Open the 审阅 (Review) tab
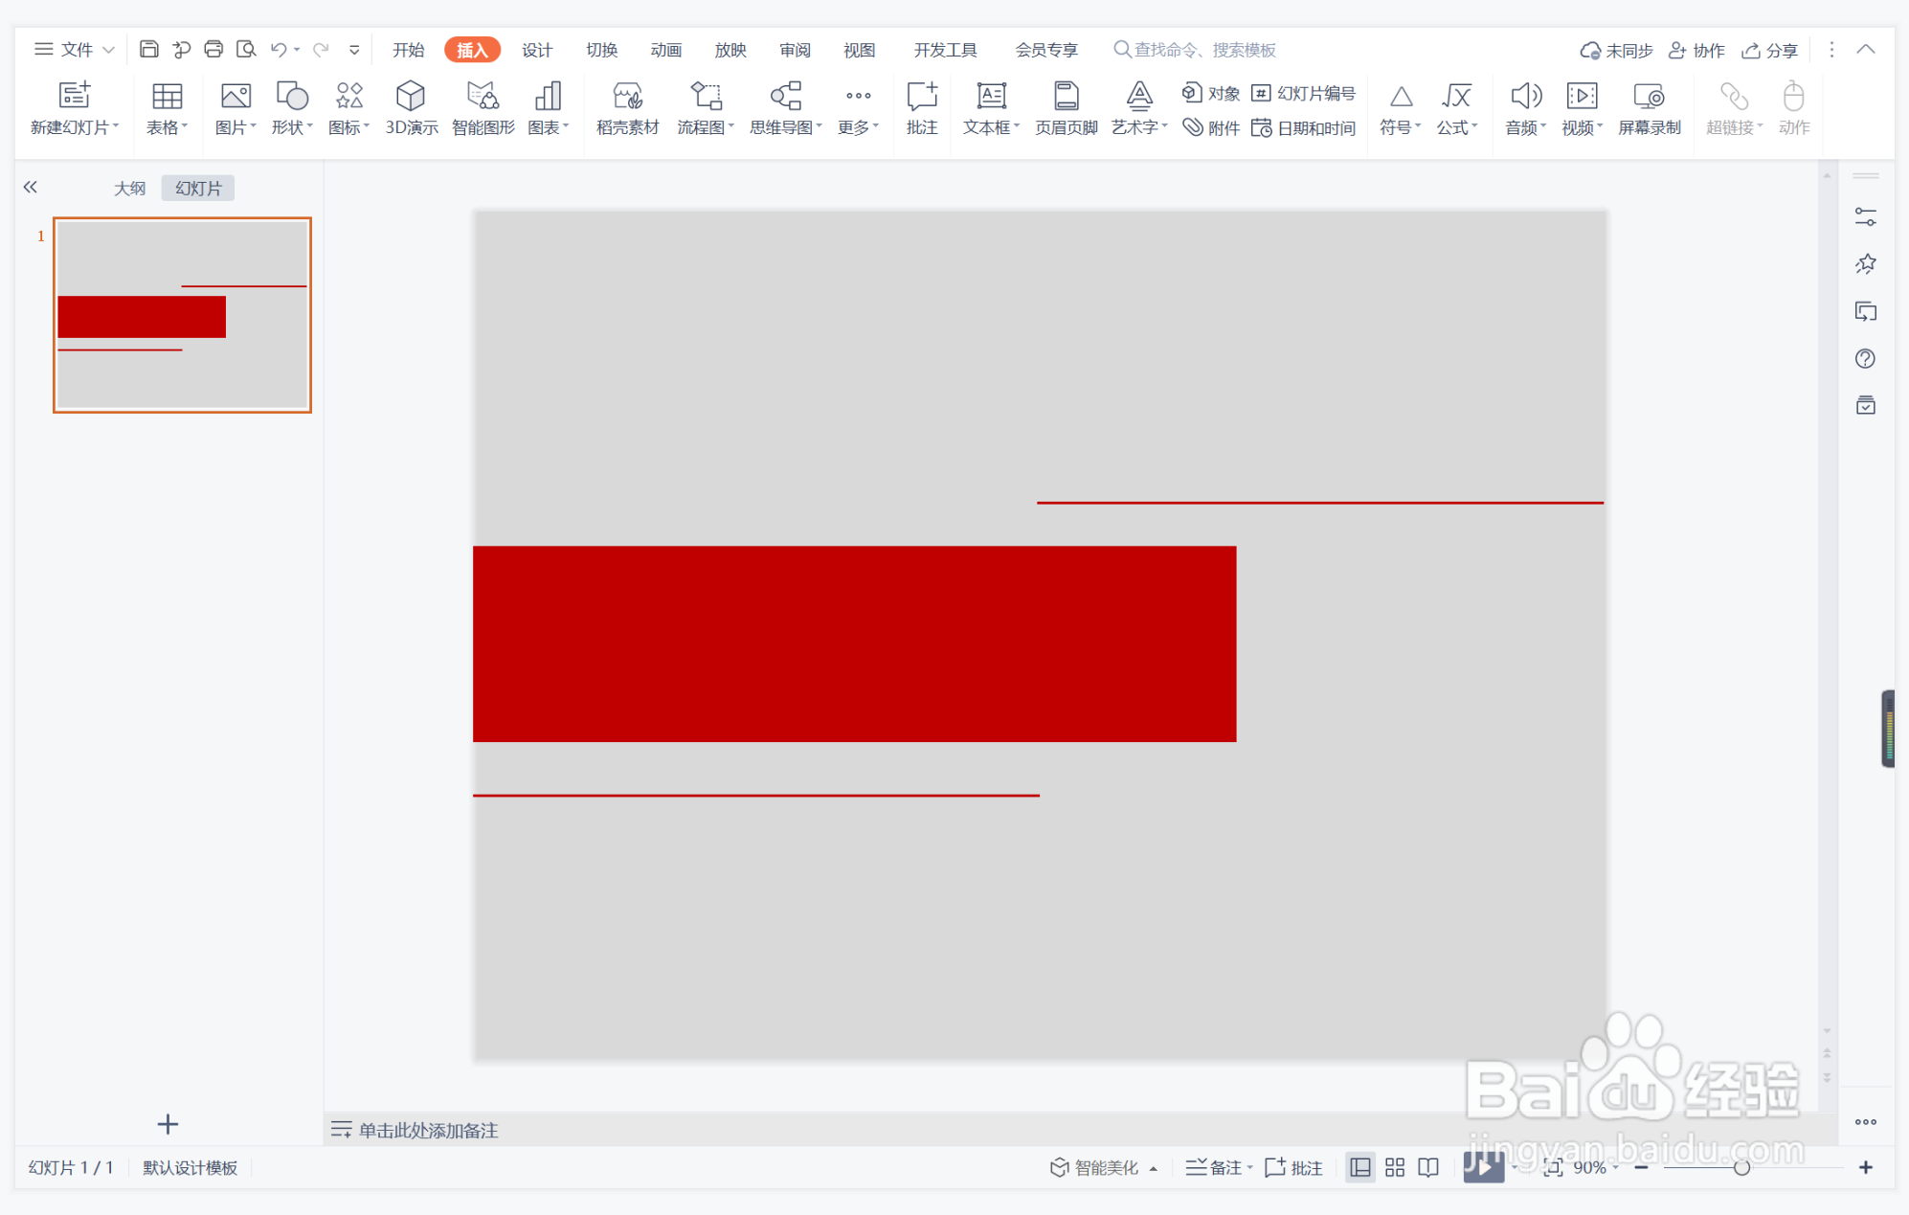This screenshot has height=1215, width=1909. coord(796,50)
